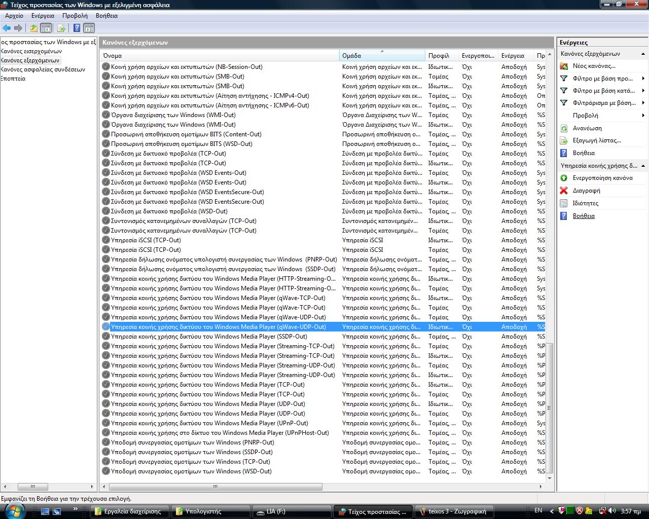Open the Ενέργεια menu
Viewport: 649px width, 519px height.
coord(43,16)
